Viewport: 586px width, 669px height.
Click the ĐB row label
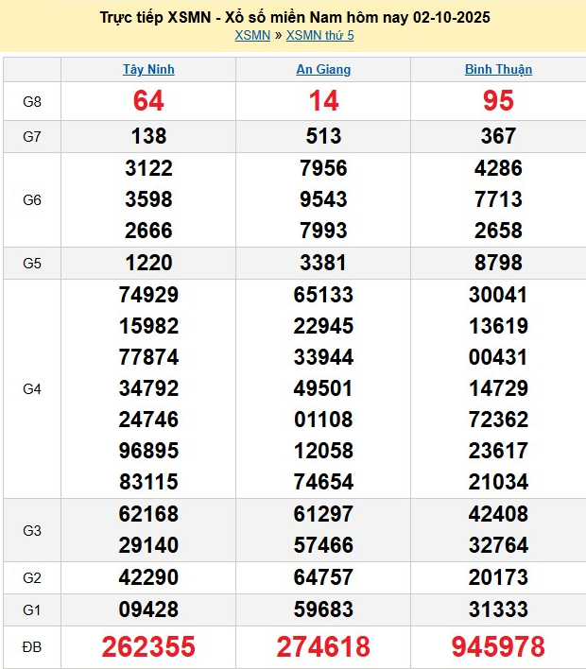coord(32,646)
